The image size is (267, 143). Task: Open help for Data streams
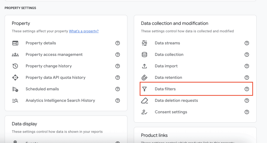(x=247, y=43)
